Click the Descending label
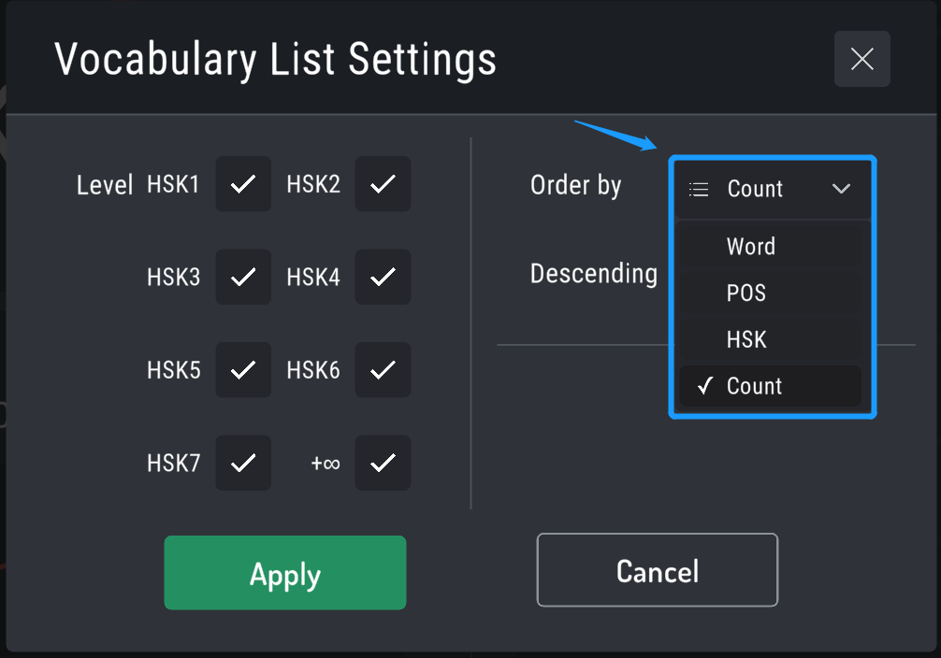This screenshot has width=941, height=658. tap(595, 273)
